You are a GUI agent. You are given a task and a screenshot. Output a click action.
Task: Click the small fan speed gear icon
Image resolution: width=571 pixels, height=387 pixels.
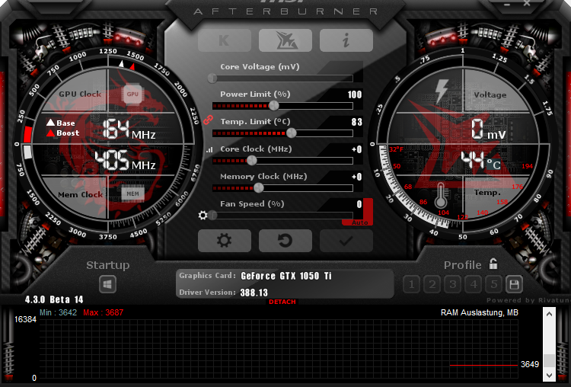[203, 215]
